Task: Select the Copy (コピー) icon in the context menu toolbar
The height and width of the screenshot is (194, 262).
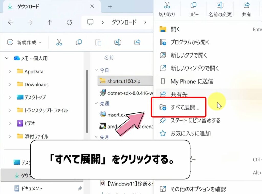Action: click(x=194, y=8)
